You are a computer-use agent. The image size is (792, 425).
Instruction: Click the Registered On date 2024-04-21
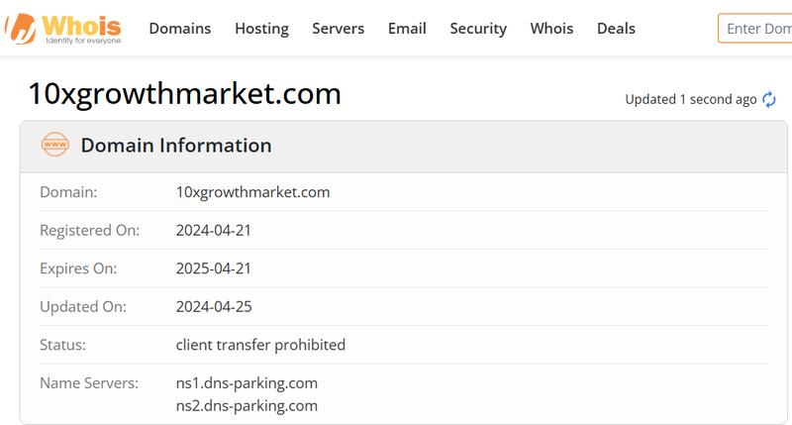click(x=213, y=231)
